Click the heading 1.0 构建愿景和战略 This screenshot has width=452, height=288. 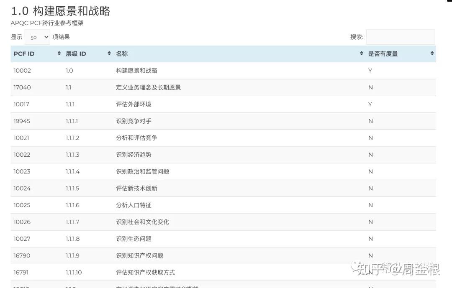(x=60, y=11)
